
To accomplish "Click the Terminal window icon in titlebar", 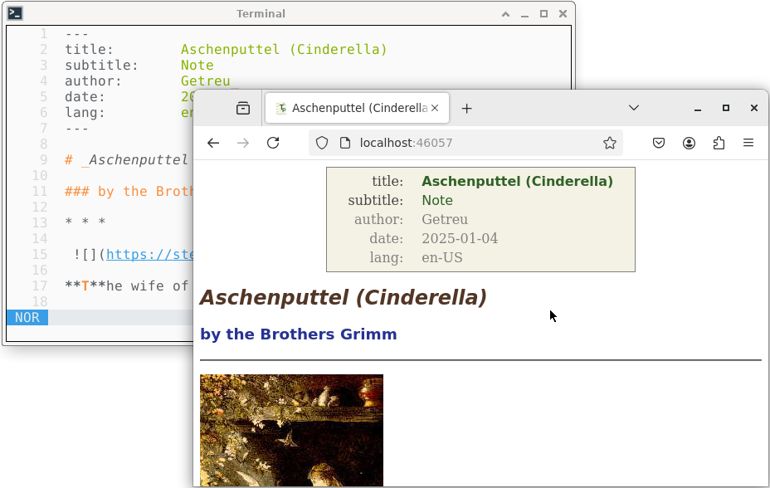I will [x=15, y=13].
